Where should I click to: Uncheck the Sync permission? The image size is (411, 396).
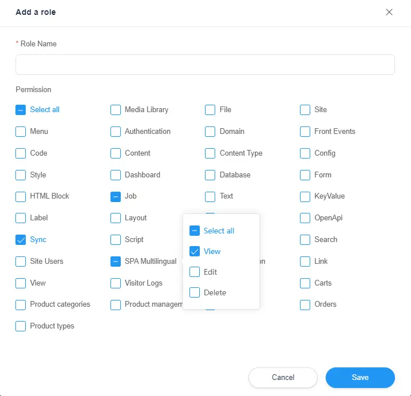coord(21,240)
